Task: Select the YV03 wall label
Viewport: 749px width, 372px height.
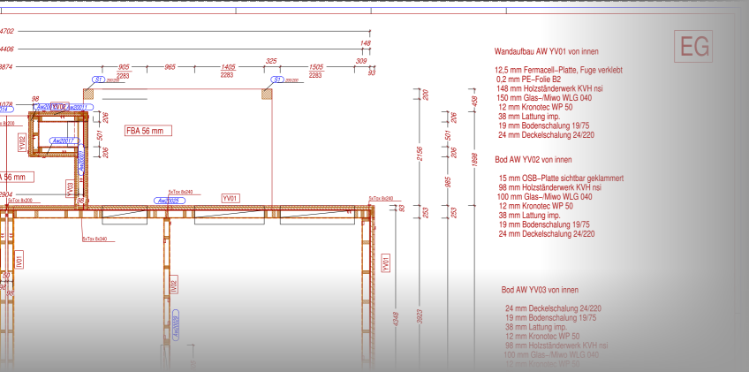Action: tap(70, 189)
